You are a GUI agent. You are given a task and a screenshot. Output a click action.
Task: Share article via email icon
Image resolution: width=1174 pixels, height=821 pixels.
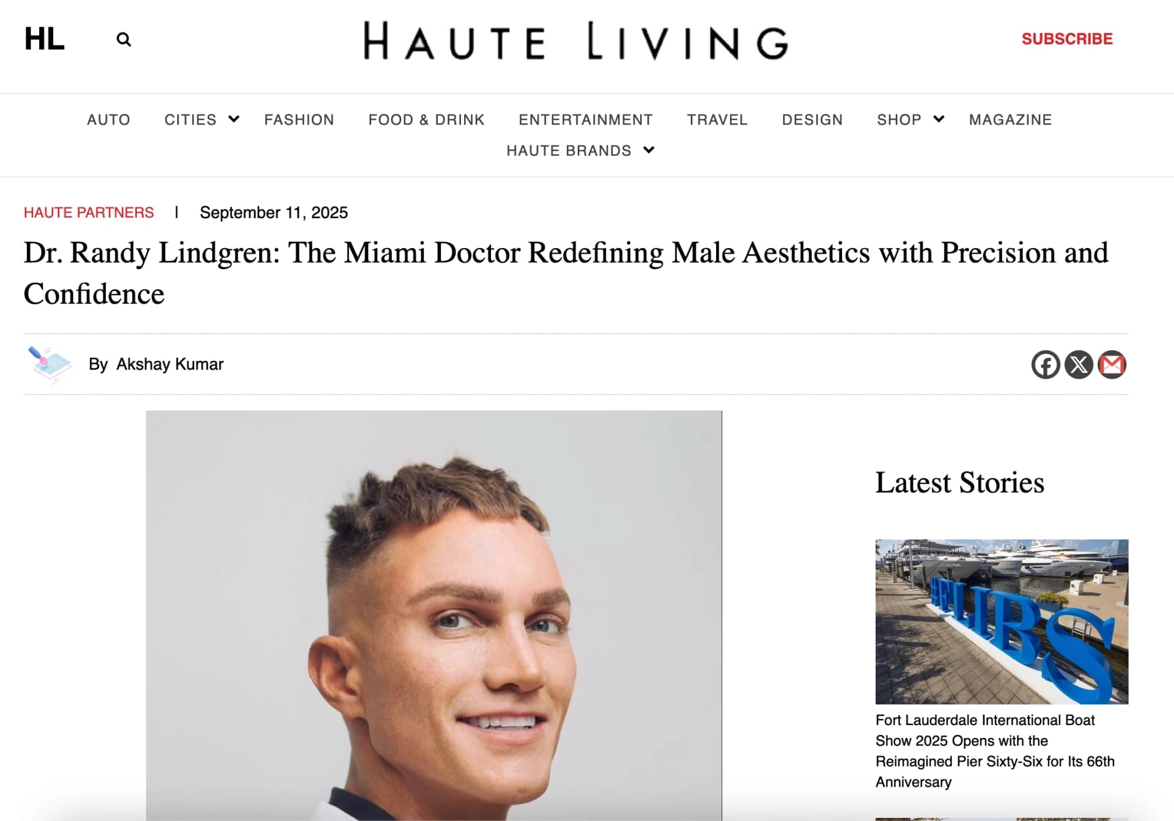pyautogui.click(x=1112, y=365)
